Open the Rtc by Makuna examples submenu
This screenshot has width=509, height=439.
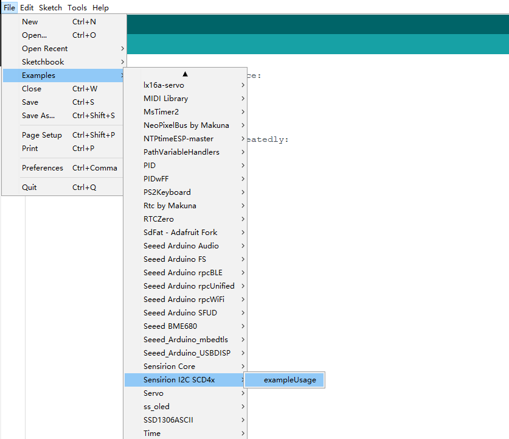point(185,206)
